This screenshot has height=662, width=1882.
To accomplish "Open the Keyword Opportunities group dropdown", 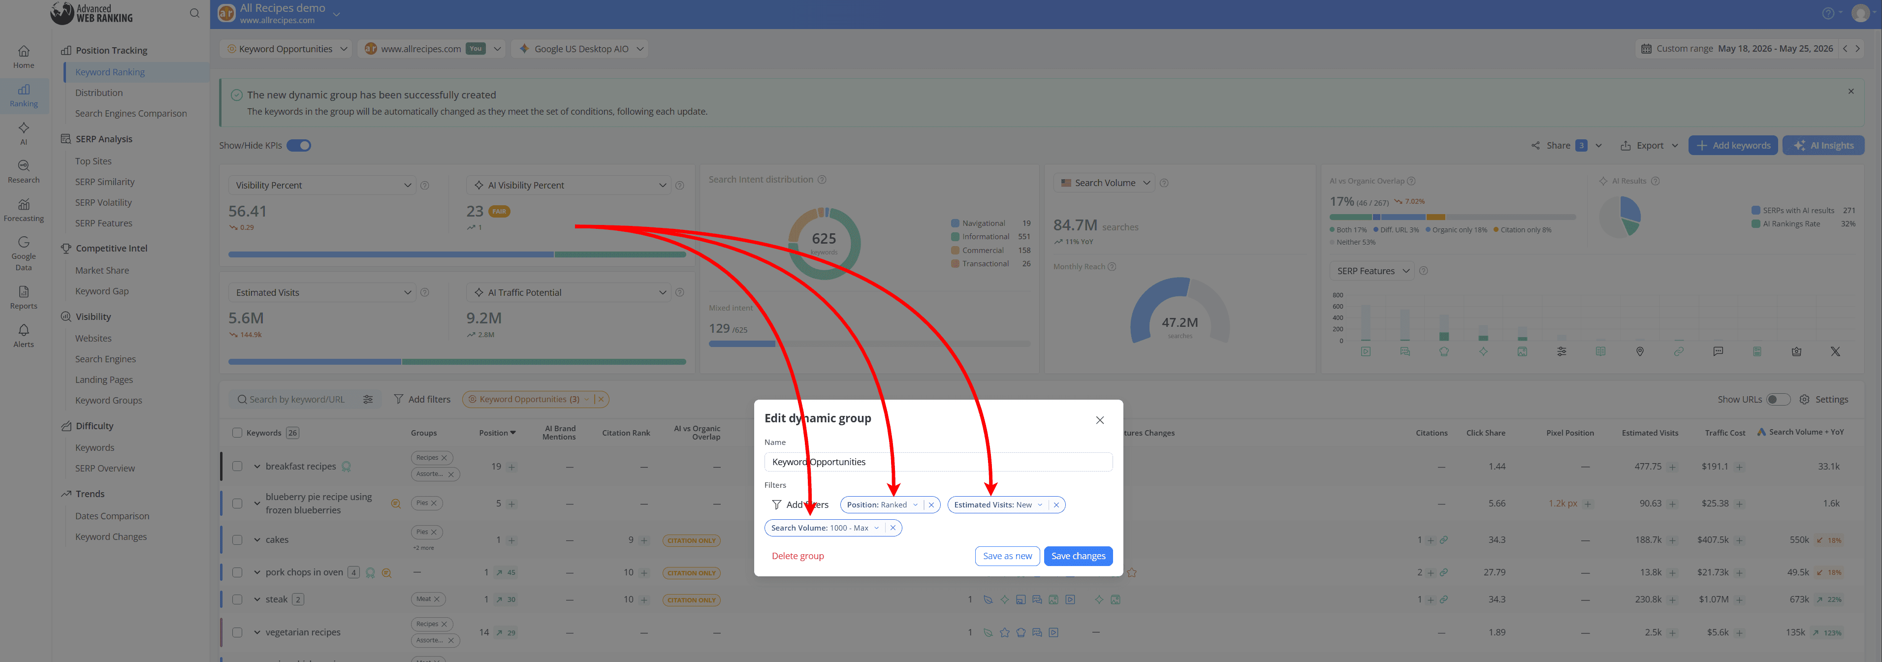I will [x=286, y=49].
